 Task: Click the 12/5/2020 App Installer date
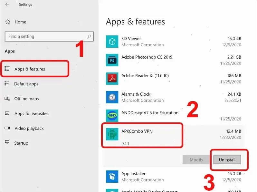232,180
